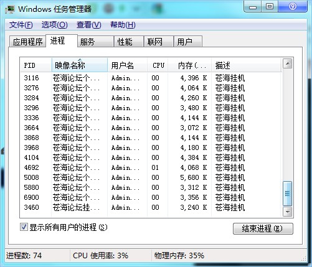Select process row with PID 3336
The height and width of the screenshot is (267, 312).
click(151, 118)
